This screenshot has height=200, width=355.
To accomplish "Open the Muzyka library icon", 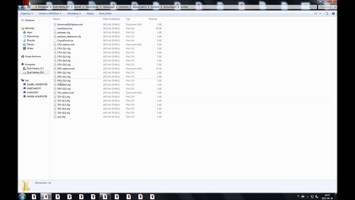I will pos(24,40).
